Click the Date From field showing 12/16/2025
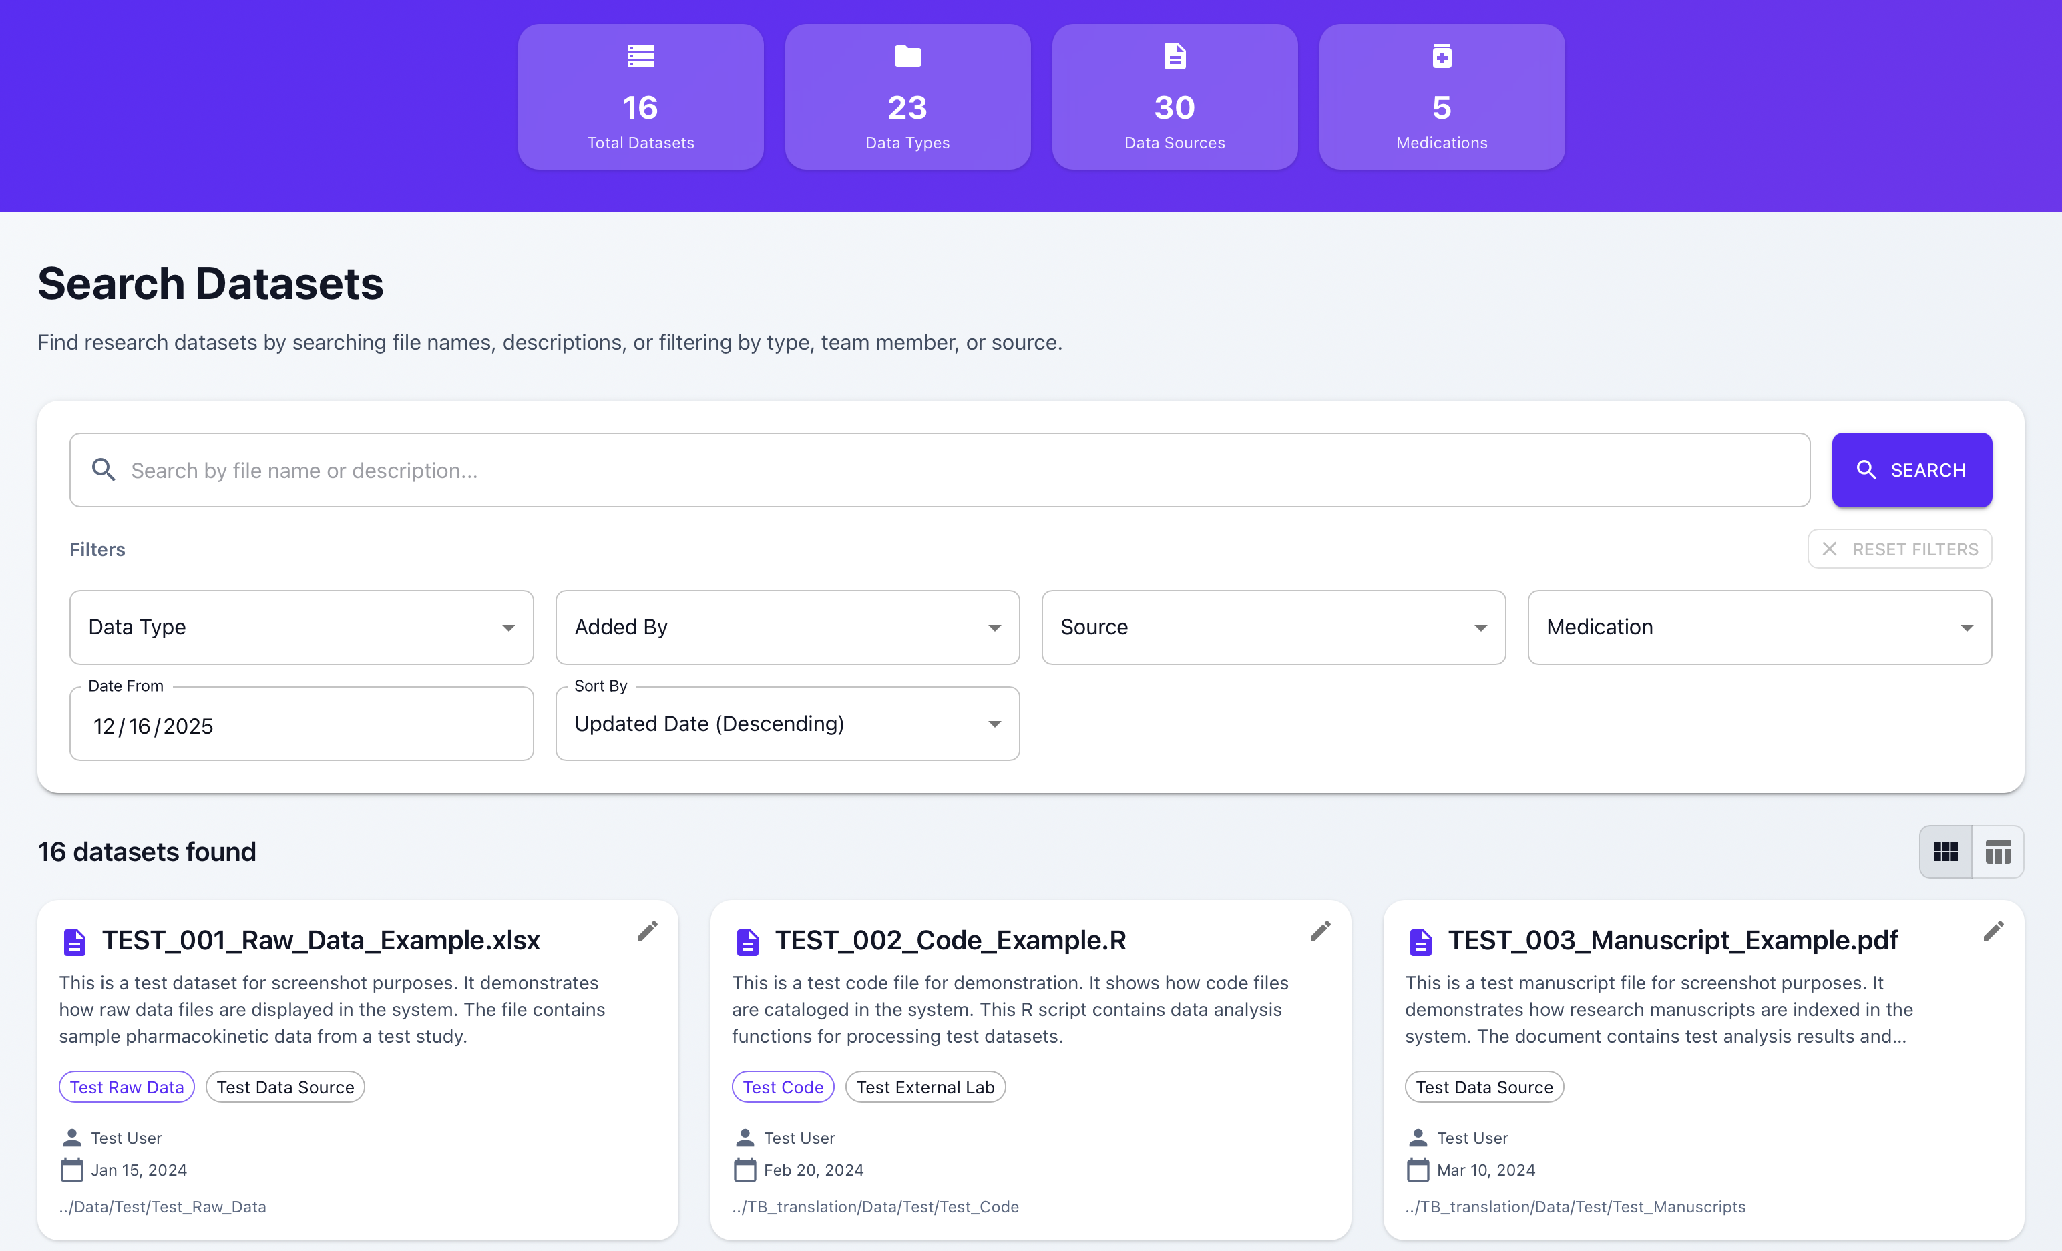The height and width of the screenshot is (1251, 2062). [x=301, y=725]
